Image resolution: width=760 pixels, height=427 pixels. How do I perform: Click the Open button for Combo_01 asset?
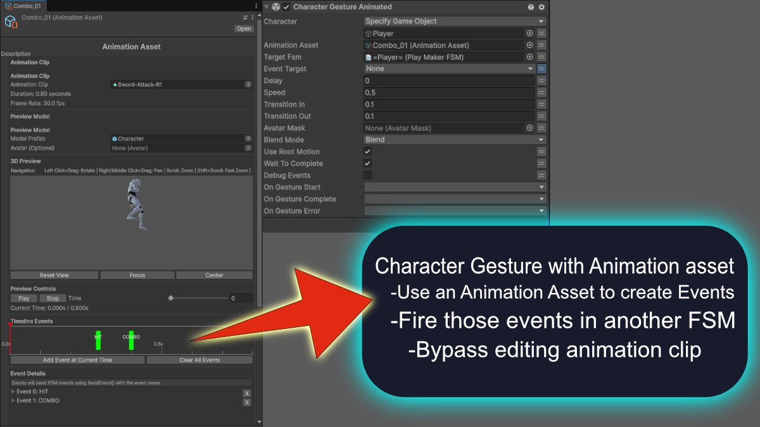pyautogui.click(x=244, y=28)
